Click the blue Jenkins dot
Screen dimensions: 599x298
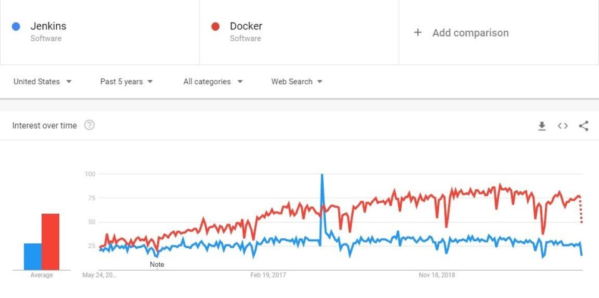pyautogui.click(x=16, y=26)
